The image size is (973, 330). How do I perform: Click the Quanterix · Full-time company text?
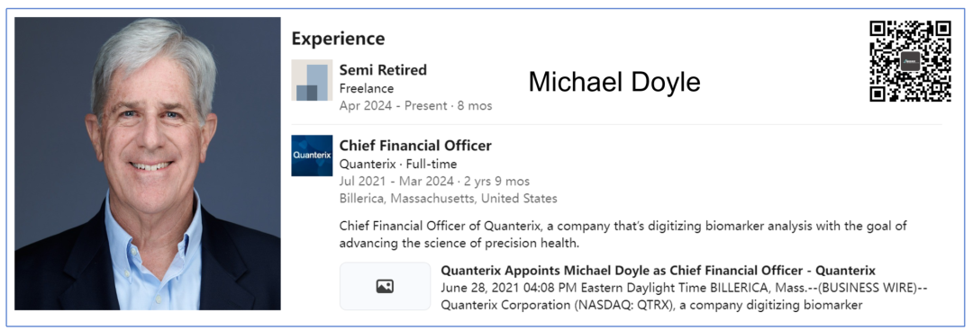[398, 164]
